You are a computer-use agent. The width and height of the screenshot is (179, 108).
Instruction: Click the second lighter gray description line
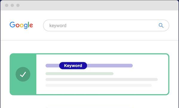click(99, 85)
